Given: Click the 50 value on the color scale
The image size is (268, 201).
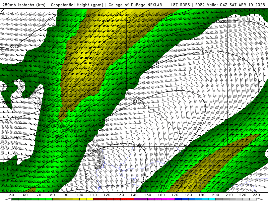Looking at the screenshot, I should [x=12, y=195].
